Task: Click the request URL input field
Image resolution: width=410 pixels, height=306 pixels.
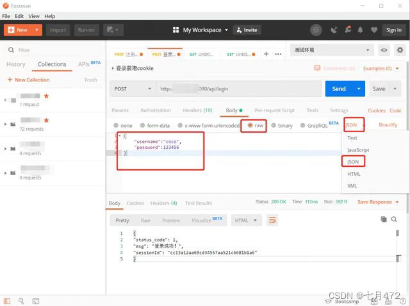Action: point(239,89)
